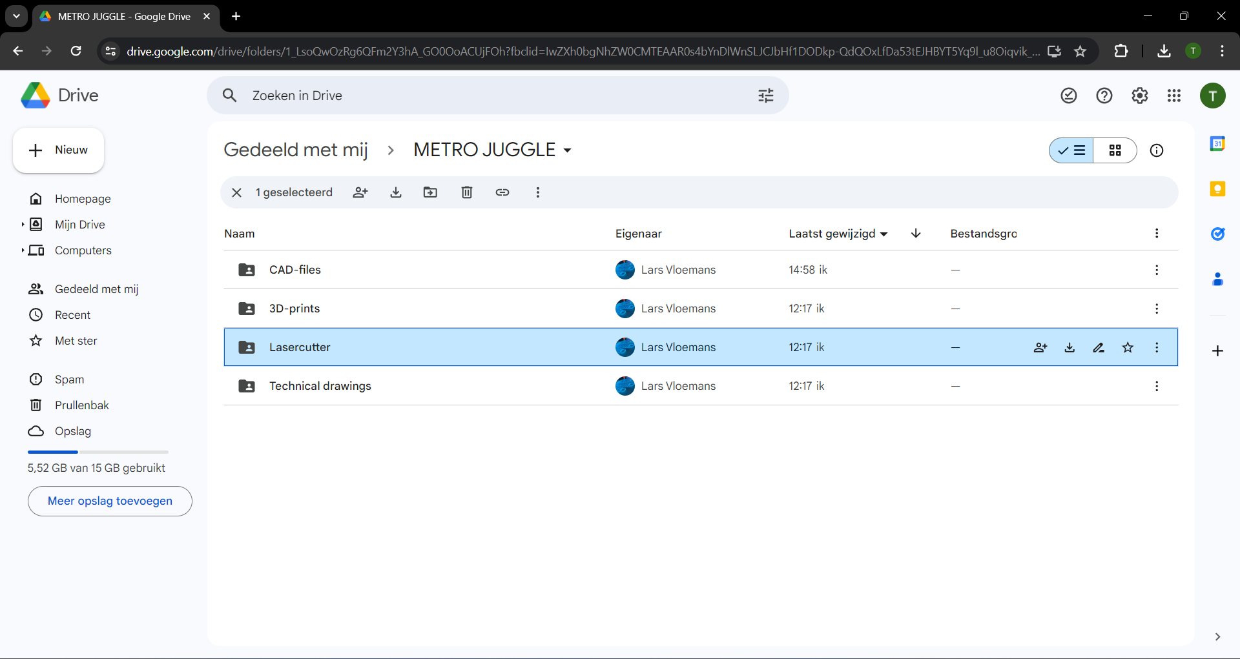Viewport: 1240px width, 659px height.
Task: Select the CAD-files folder
Action: pyautogui.click(x=701, y=270)
